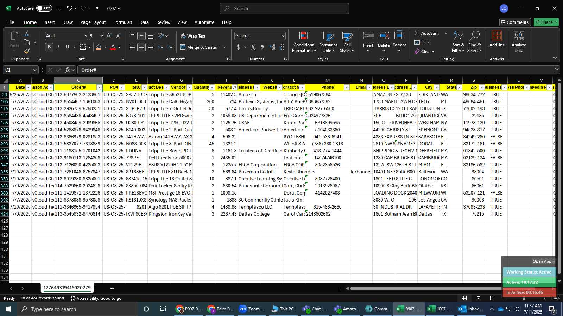Click the Save icon in title bar
The image size is (563, 316).
59,8
